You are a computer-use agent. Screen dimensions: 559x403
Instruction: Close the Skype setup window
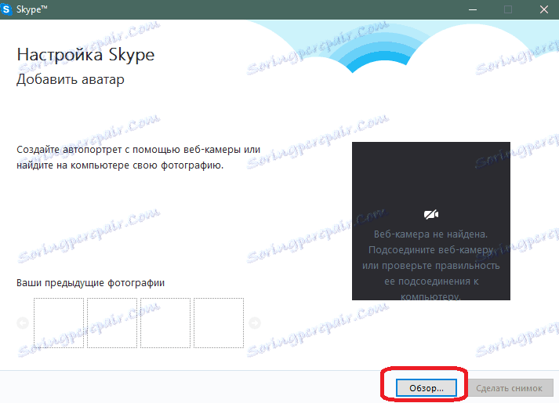tap(544, 9)
